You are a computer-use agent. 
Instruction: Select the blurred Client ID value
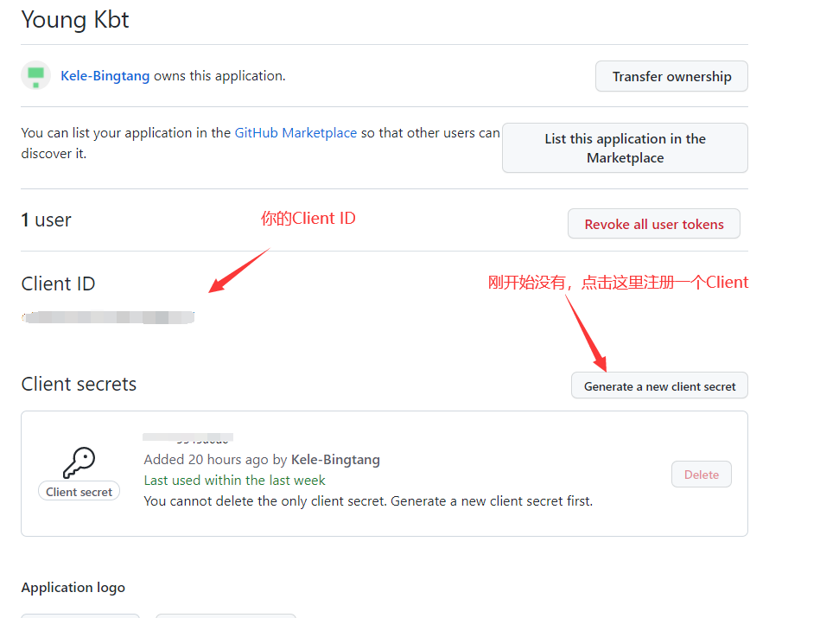(109, 318)
